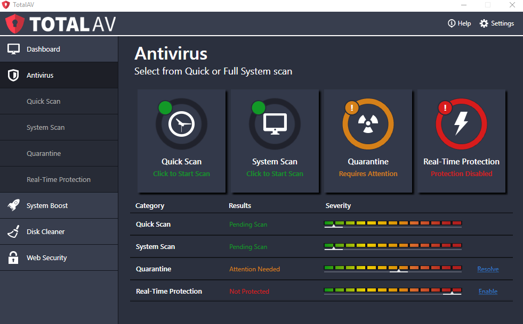The image size is (523, 324).
Task: Click Quick Scan in the Category column
Action: [x=153, y=224]
